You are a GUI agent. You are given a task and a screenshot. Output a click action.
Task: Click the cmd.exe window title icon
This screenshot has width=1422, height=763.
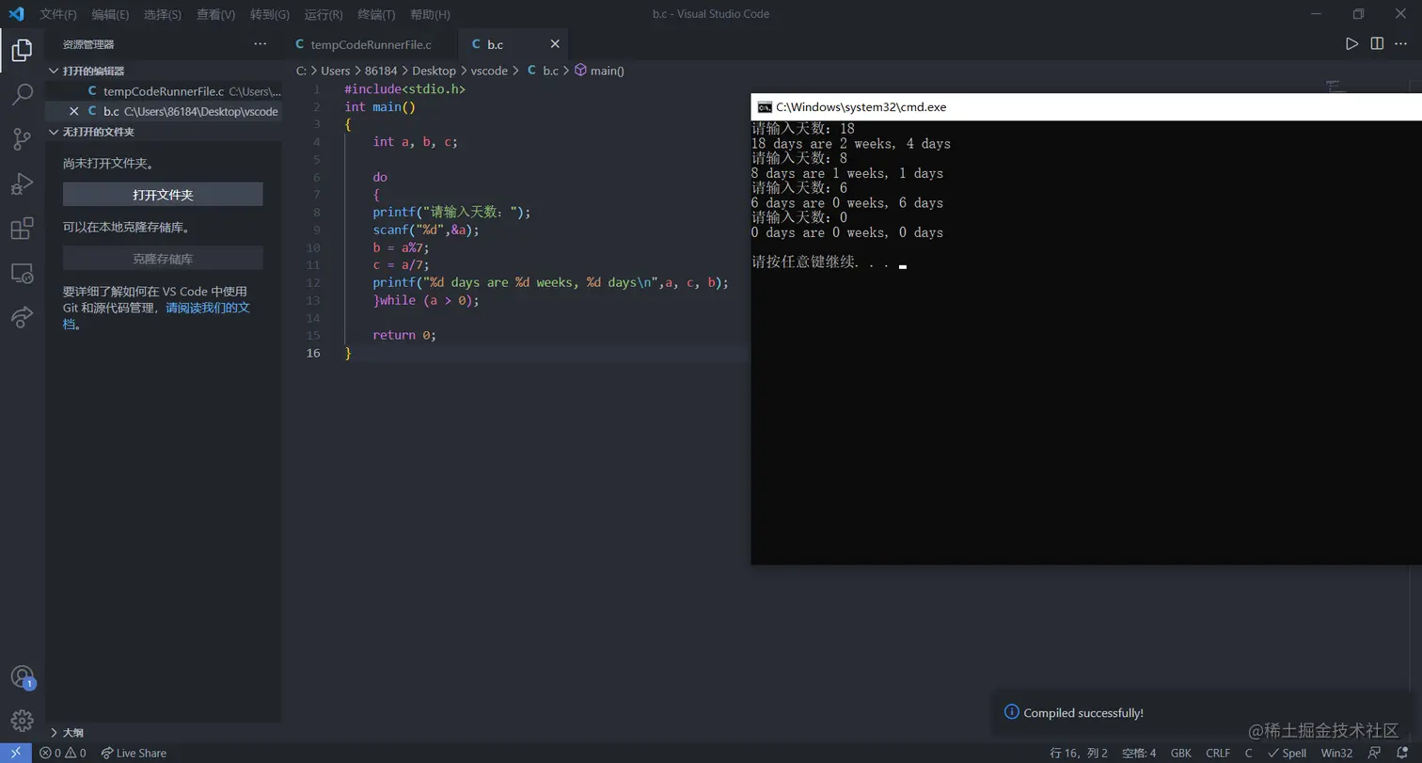pyautogui.click(x=766, y=107)
